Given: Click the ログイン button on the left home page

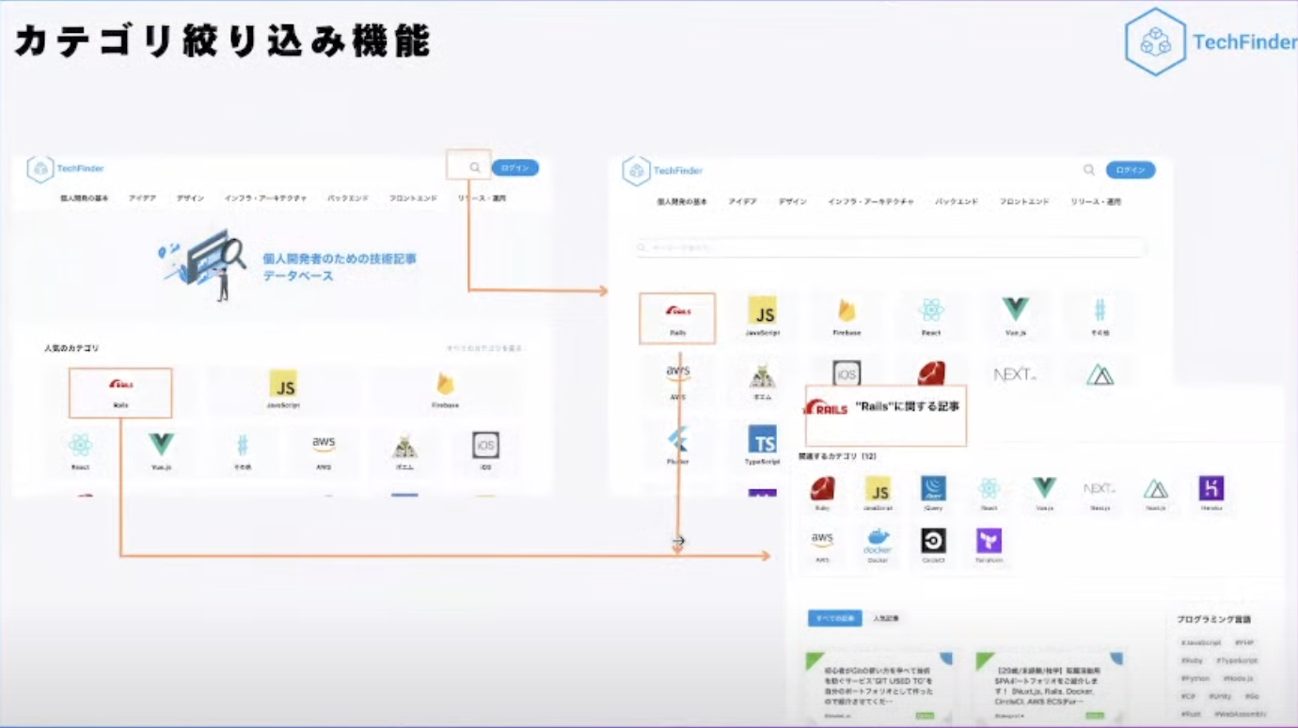Looking at the screenshot, I should [514, 167].
